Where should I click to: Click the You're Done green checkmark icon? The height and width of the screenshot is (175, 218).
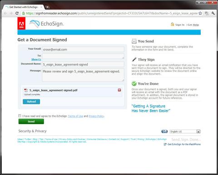click(x=134, y=84)
